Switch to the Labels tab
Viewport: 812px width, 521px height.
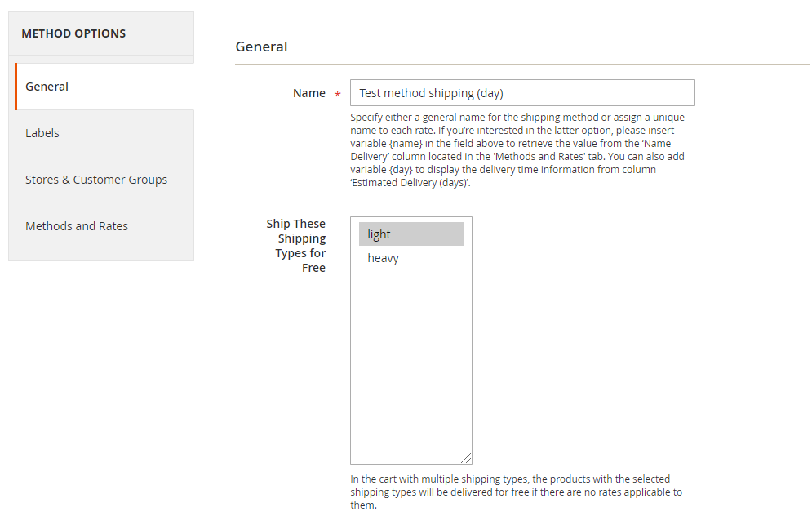(104, 133)
